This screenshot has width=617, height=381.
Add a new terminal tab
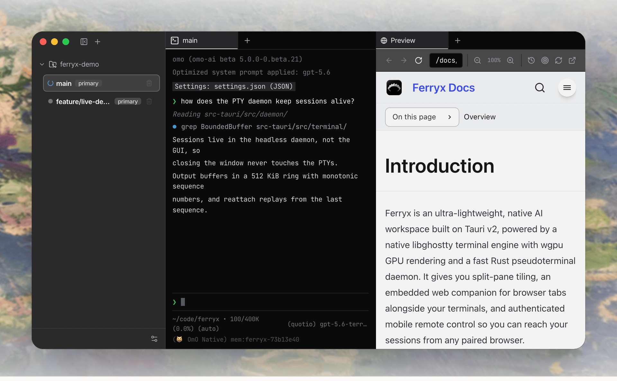(x=247, y=41)
